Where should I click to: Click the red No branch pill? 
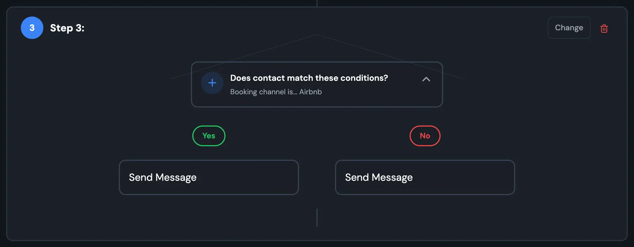click(425, 136)
